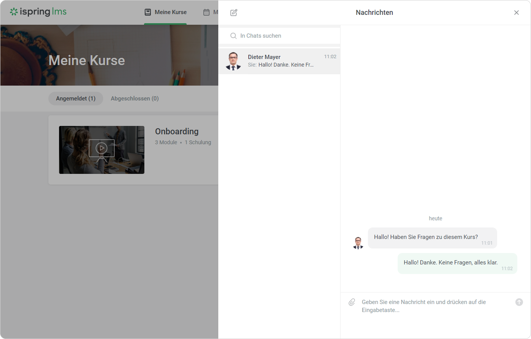The width and height of the screenshot is (531, 339).
Task: Close the Nachrichten panel
Action: 516,13
